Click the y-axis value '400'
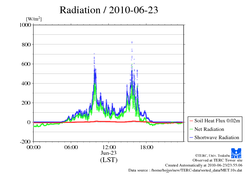 26,84
